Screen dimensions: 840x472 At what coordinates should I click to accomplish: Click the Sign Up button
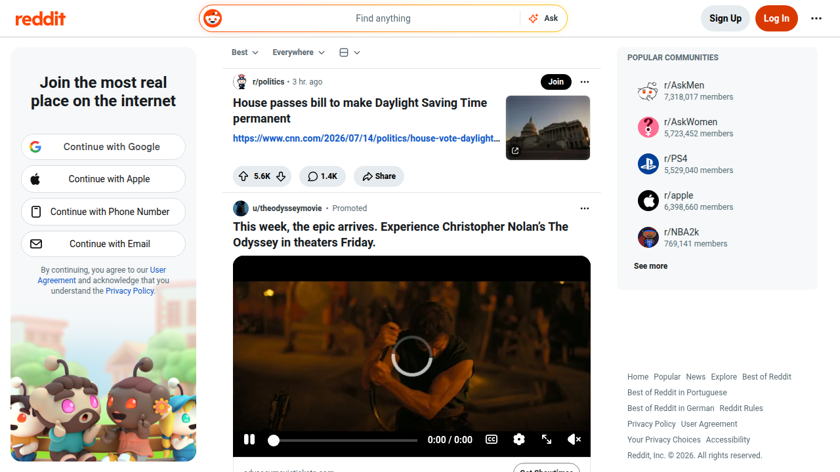[725, 18]
